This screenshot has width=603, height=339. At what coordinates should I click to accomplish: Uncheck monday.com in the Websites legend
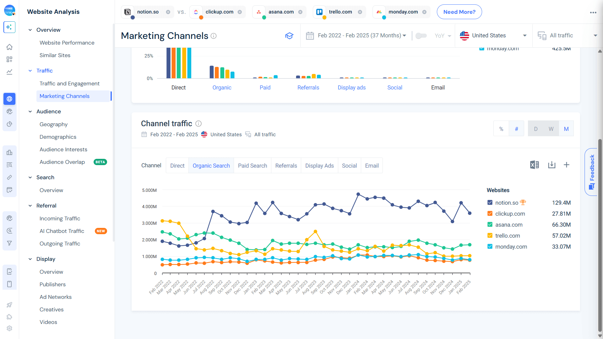click(x=490, y=246)
